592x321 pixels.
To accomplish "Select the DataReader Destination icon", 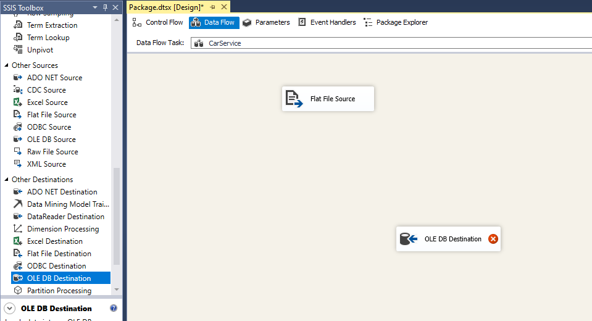I will [x=18, y=217].
